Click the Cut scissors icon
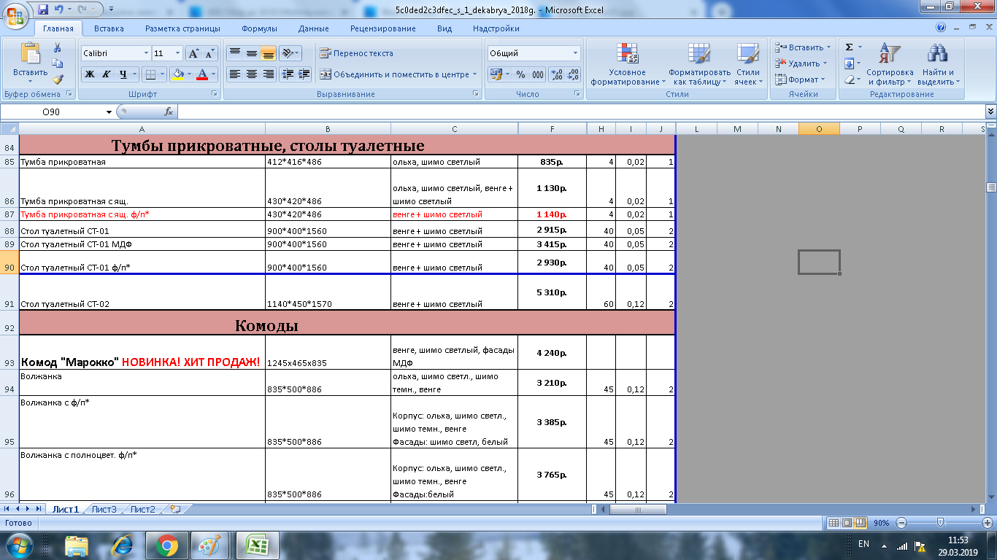 [58, 47]
